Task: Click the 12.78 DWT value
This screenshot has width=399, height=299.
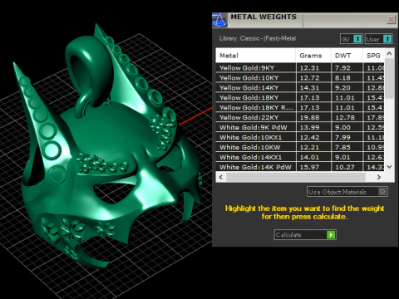Action: (345, 118)
